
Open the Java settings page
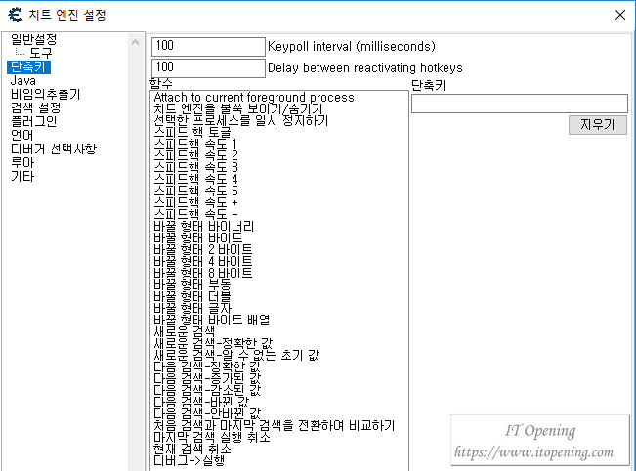(x=22, y=80)
